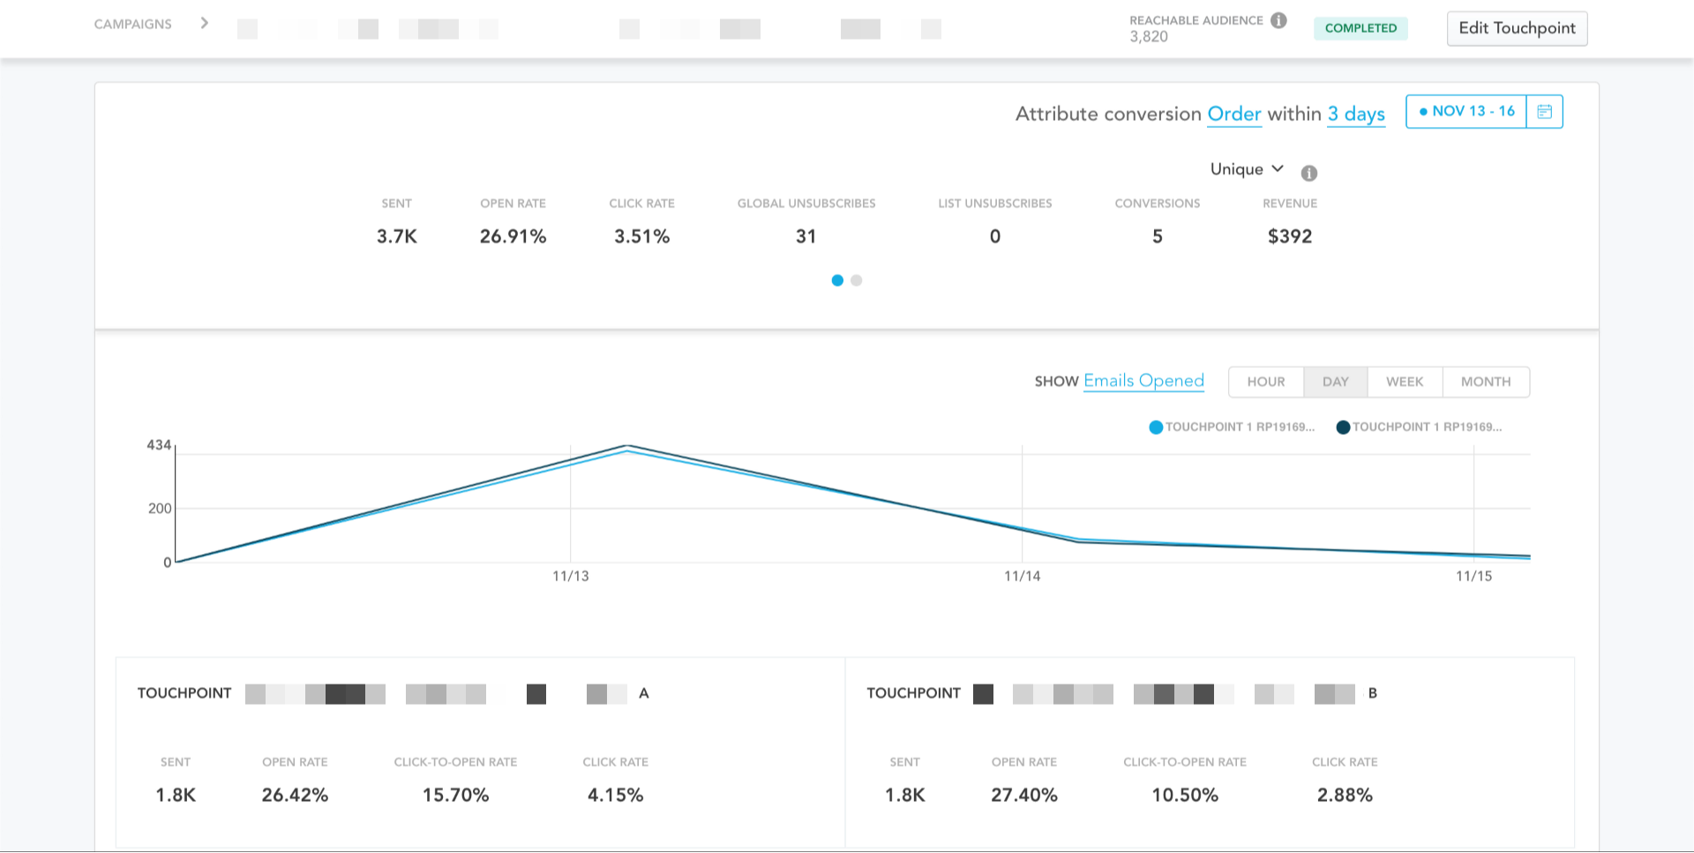Open the Emails Opened metric selector
Viewport: 1694px width, 853px height.
pyautogui.click(x=1143, y=381)
